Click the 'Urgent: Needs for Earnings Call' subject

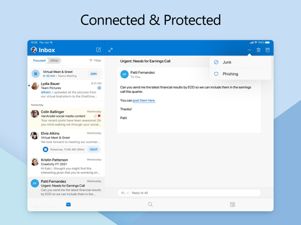[x=145, y=61]
